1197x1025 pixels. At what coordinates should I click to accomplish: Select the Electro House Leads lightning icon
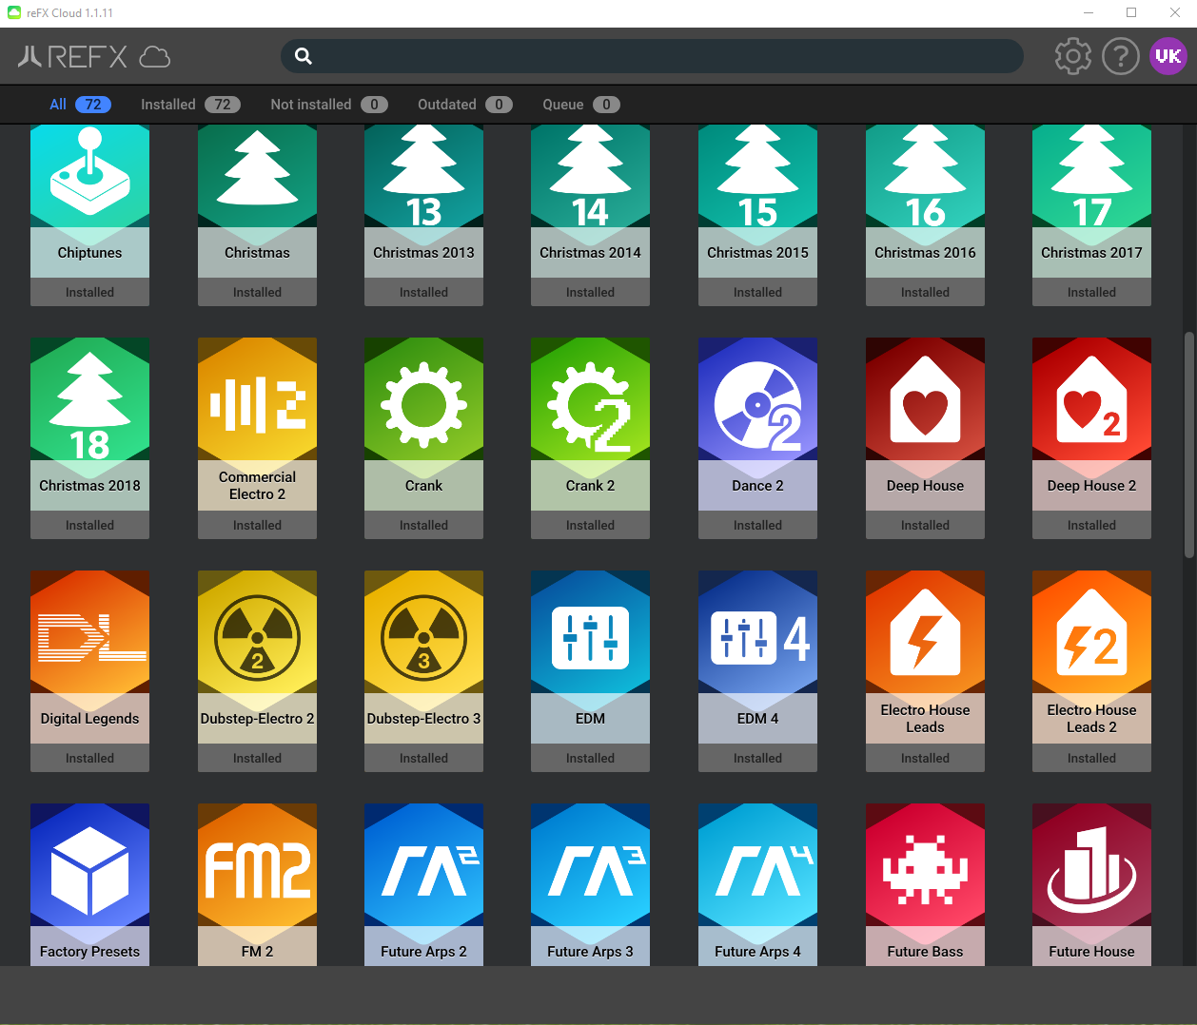pos(925,632)
